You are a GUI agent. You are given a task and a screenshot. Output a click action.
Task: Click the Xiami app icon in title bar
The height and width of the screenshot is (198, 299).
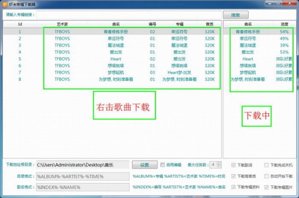click(x=5, y=4)
